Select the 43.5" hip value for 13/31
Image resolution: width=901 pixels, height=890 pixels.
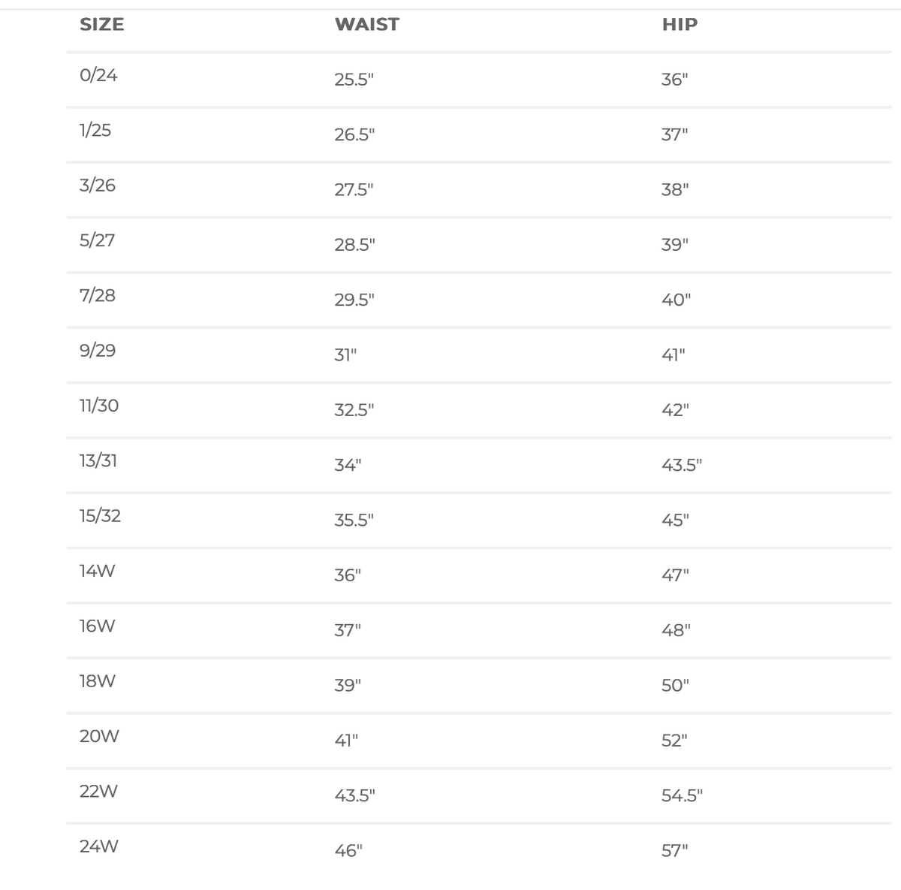click(682, 465)
